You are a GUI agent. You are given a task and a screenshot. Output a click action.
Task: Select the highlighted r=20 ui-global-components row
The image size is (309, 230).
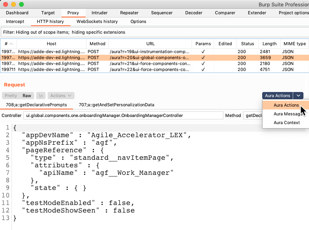[155, 57]
